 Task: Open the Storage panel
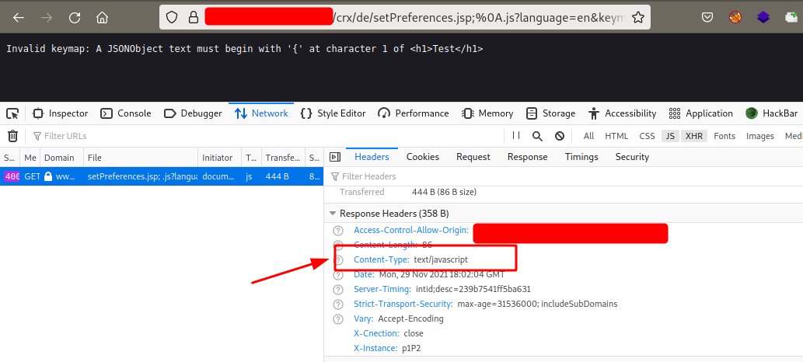[550, 113]
